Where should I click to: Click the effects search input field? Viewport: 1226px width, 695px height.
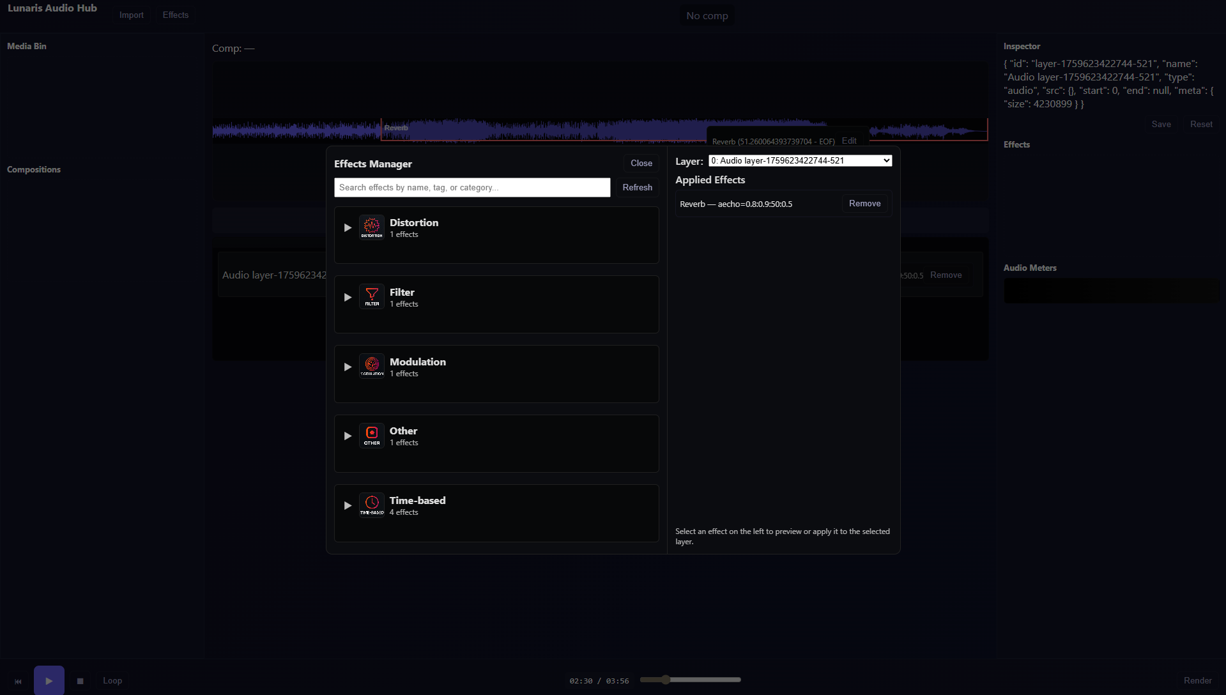coord(472,187)
